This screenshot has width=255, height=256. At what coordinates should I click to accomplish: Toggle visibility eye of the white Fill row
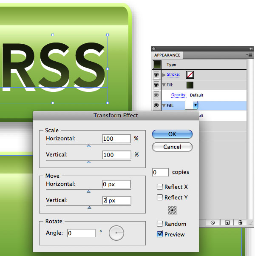pos(156,105)
